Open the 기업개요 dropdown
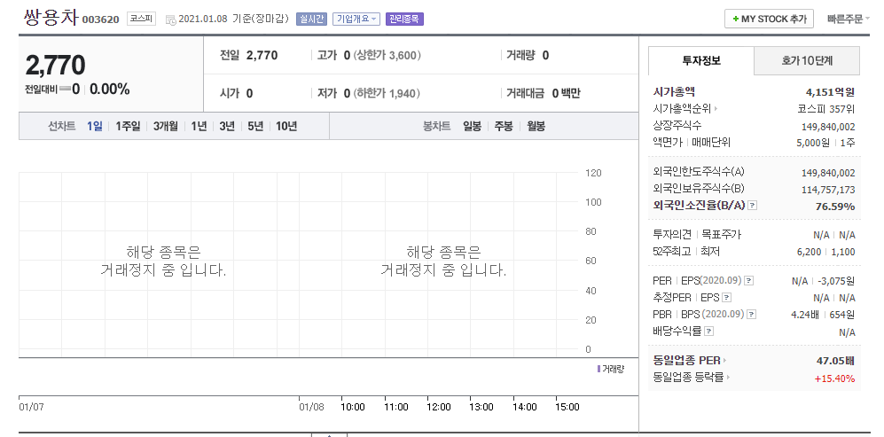Screen dimensions: 884x437 click(356, 19)
